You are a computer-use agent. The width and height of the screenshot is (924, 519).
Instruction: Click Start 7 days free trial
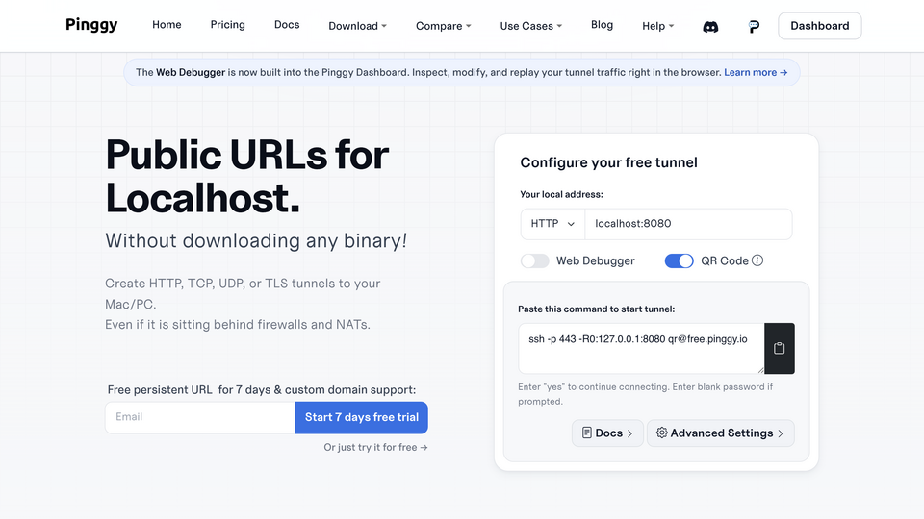tap(361, 417)
